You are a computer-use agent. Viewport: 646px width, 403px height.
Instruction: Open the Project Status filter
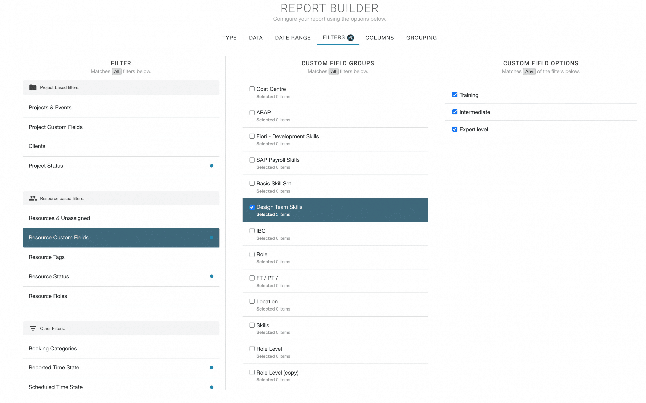click(x=121, y=166)
